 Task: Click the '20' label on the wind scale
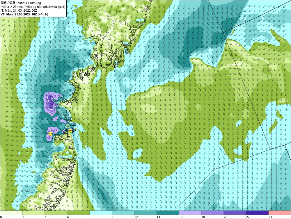(226, 217)
